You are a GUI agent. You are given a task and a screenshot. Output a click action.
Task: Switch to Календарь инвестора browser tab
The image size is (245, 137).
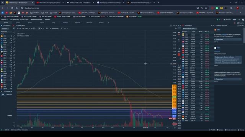[111, 3]
